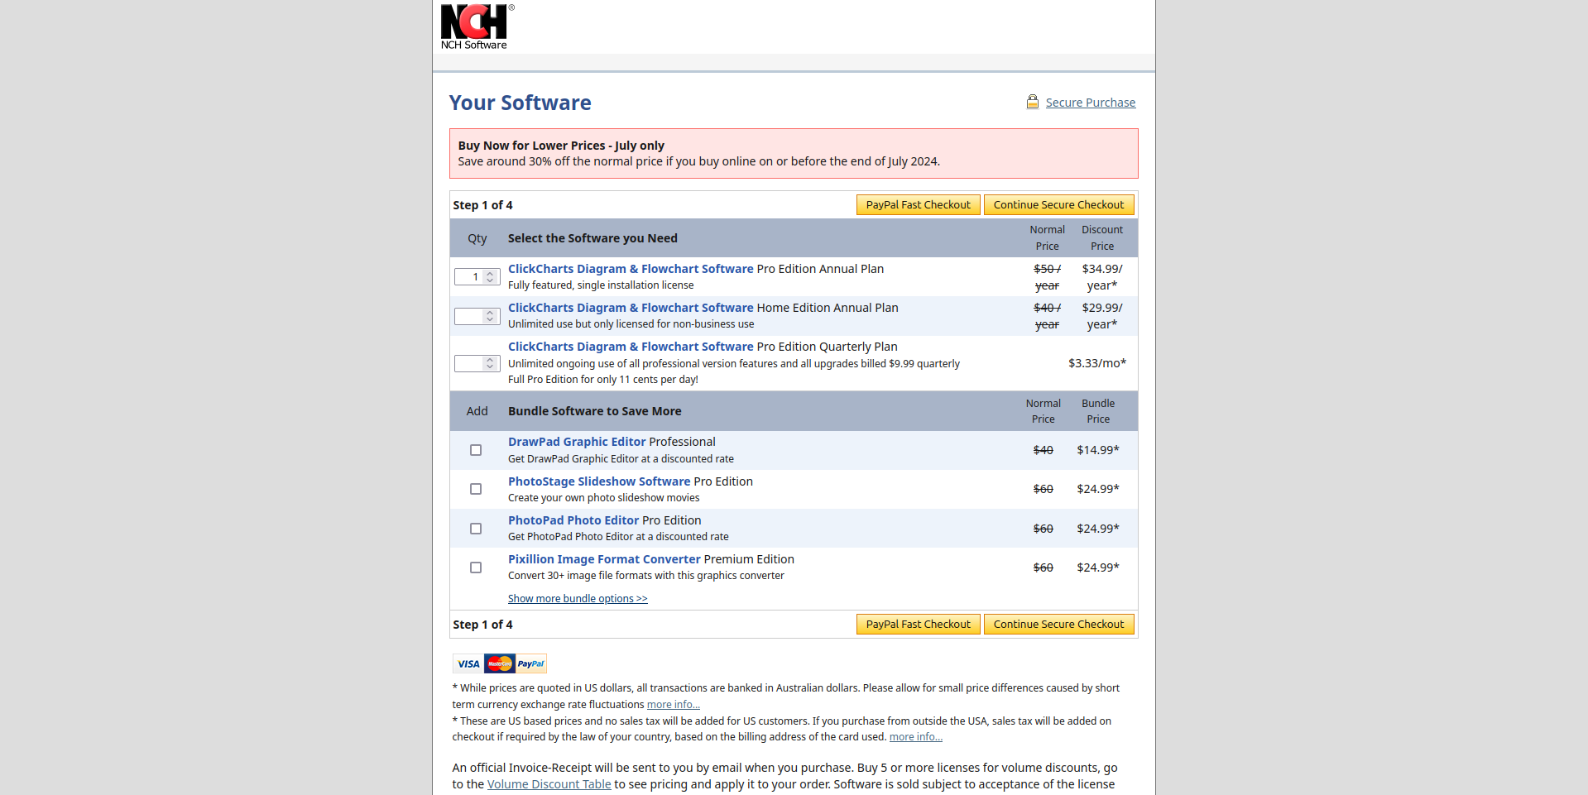The image size is (1588, 795).
Task: Click the NCH Software logo
Action: [x=477, y=26]
